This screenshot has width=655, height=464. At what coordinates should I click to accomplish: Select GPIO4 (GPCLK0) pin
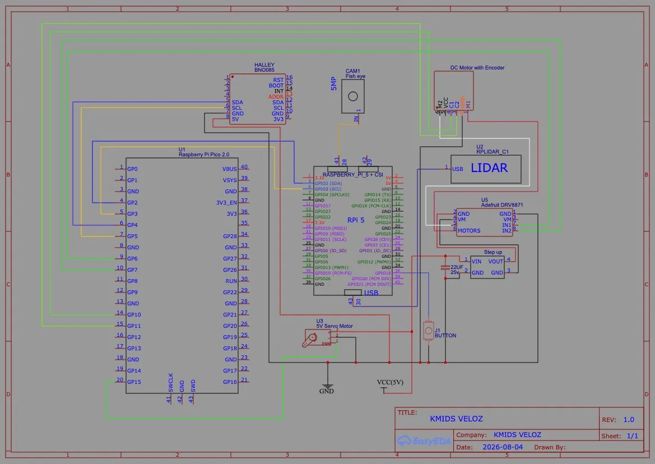pos(332,194)
